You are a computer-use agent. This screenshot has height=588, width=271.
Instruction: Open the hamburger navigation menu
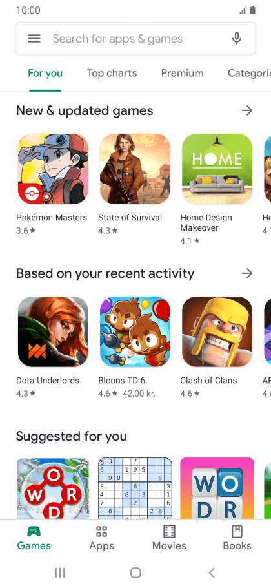click(34, 39)
